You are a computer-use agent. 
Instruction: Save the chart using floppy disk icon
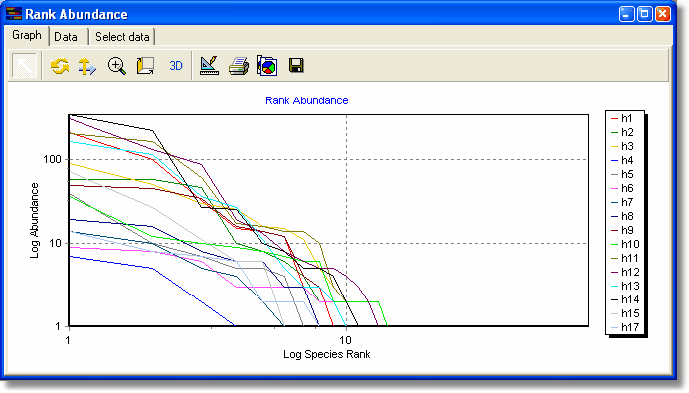(296, 65)
